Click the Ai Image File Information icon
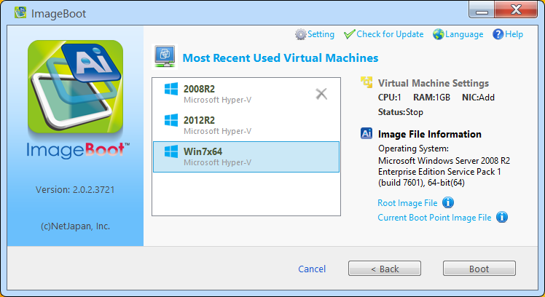This screenshot has width=545, height=297. click(x=366, y=133)
